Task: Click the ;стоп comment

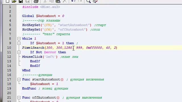Action: pos(95,29)
